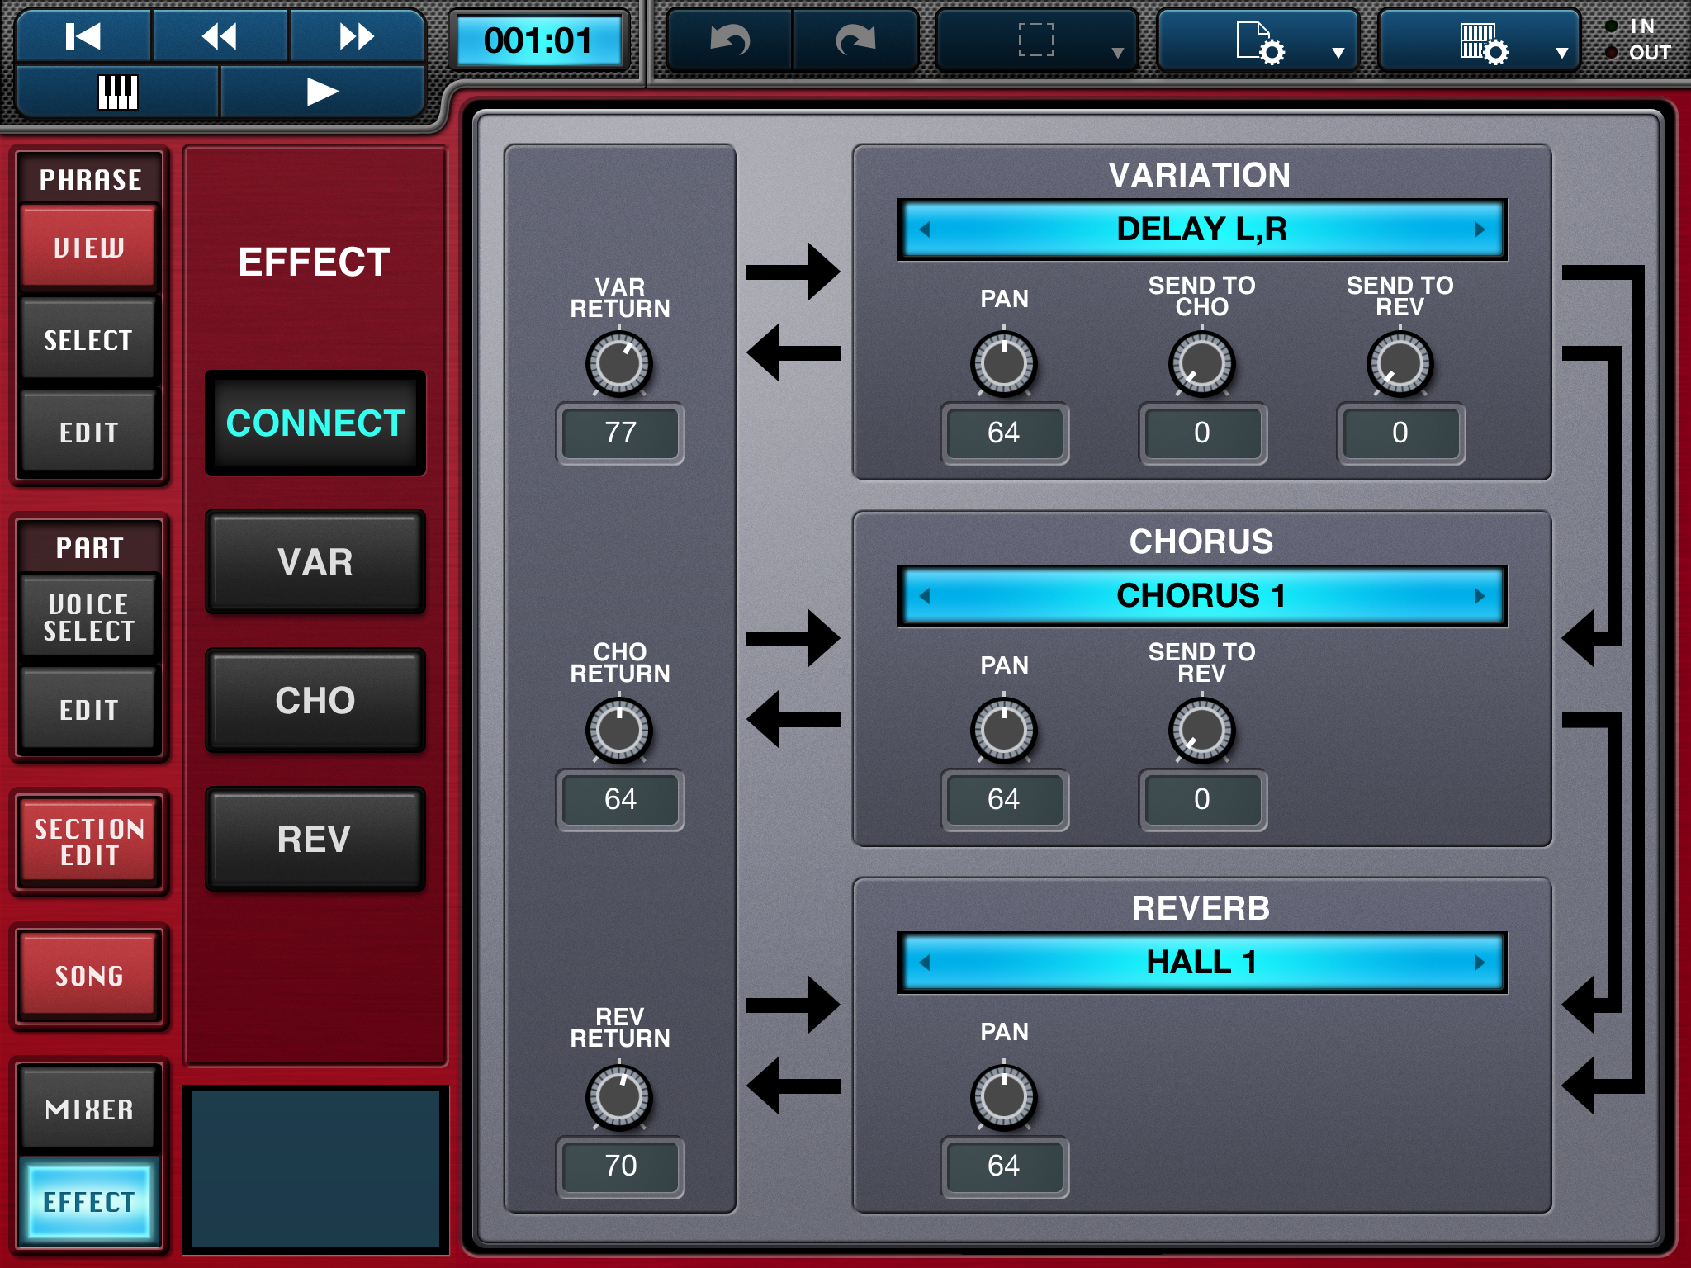This screenshot has width=1691, height=1268.
Task: Open the DELAY L,R effect type selector
Action: pyautogui.click(x=1202, y=229)
